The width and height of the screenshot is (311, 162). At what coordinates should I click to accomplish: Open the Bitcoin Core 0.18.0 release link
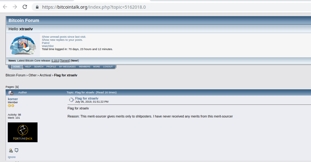tap(55, 61)
